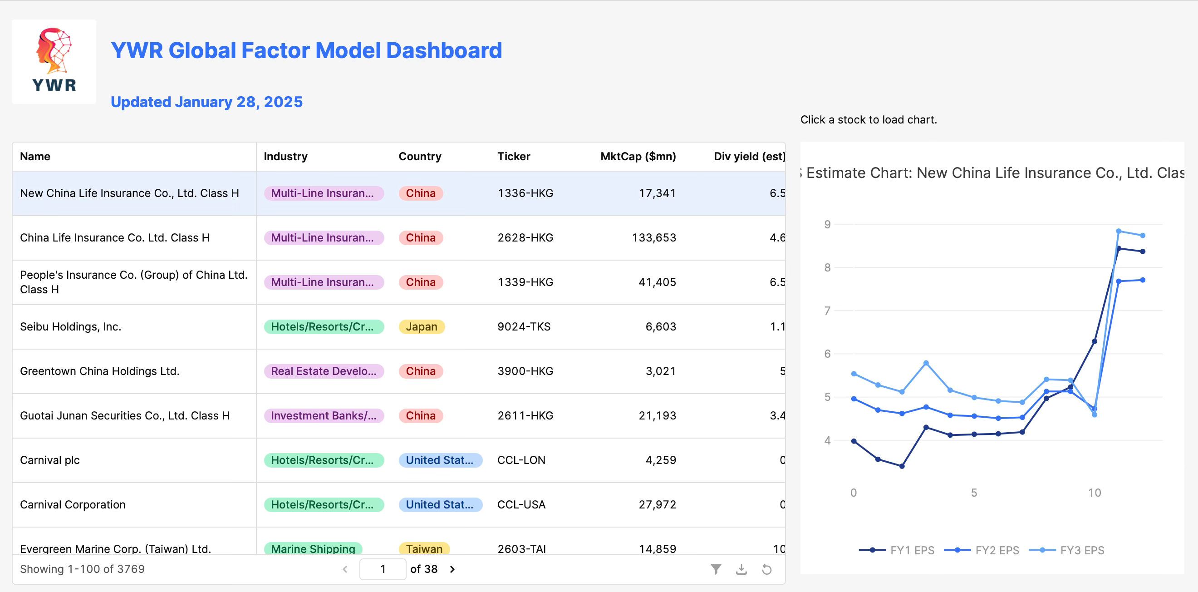Click ticker 1336-HKG cell

tap(525, 193)
